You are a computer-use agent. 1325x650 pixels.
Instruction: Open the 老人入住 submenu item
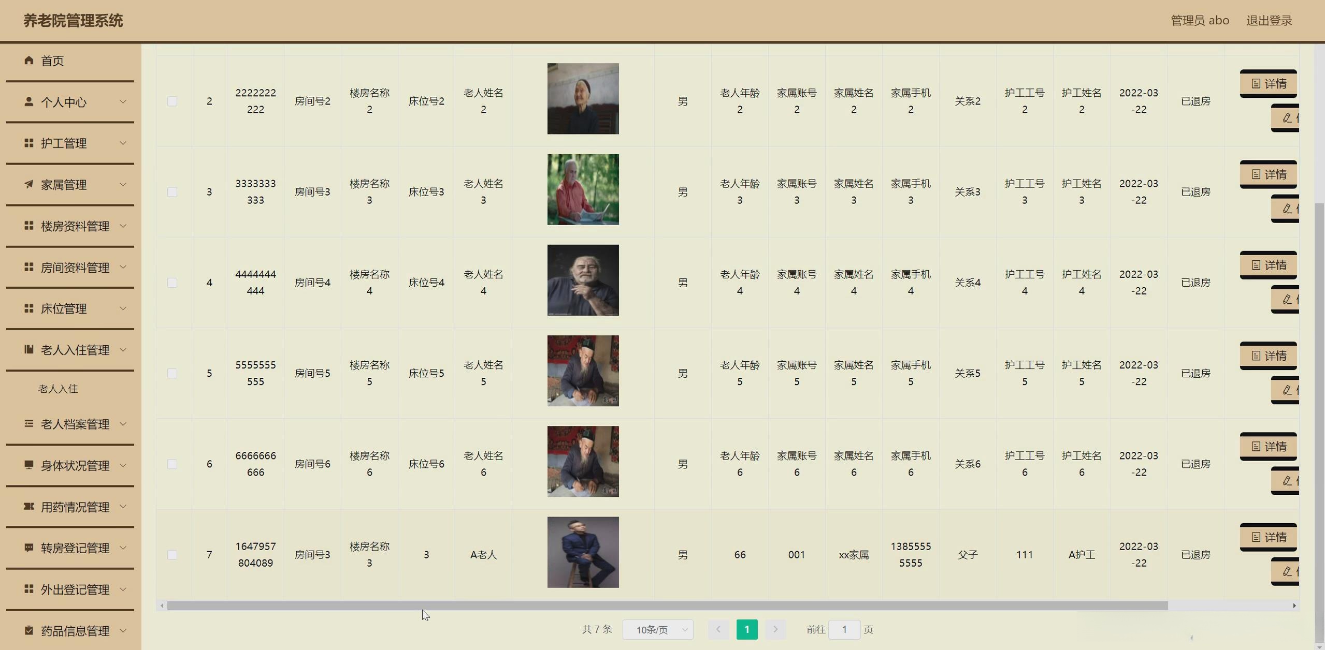pyautogui.click(x=58, y=389)
